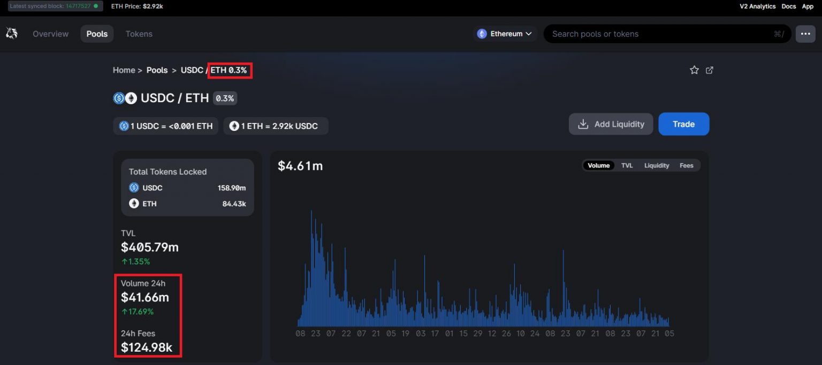The width and height of the screenshot is (822, 365).
Task: Select the Tokens navigation tab
Action: coord(139,33)
